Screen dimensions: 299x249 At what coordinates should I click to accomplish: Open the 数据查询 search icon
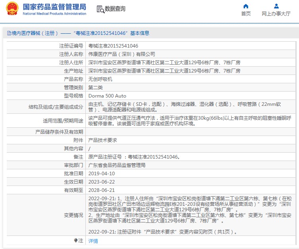[100, 9]
